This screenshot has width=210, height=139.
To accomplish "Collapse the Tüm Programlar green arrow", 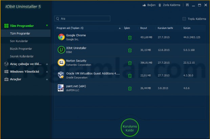I will (47, 26).
